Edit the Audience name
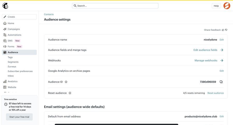Viewport: 233px width, 125px height. [222, 40]
